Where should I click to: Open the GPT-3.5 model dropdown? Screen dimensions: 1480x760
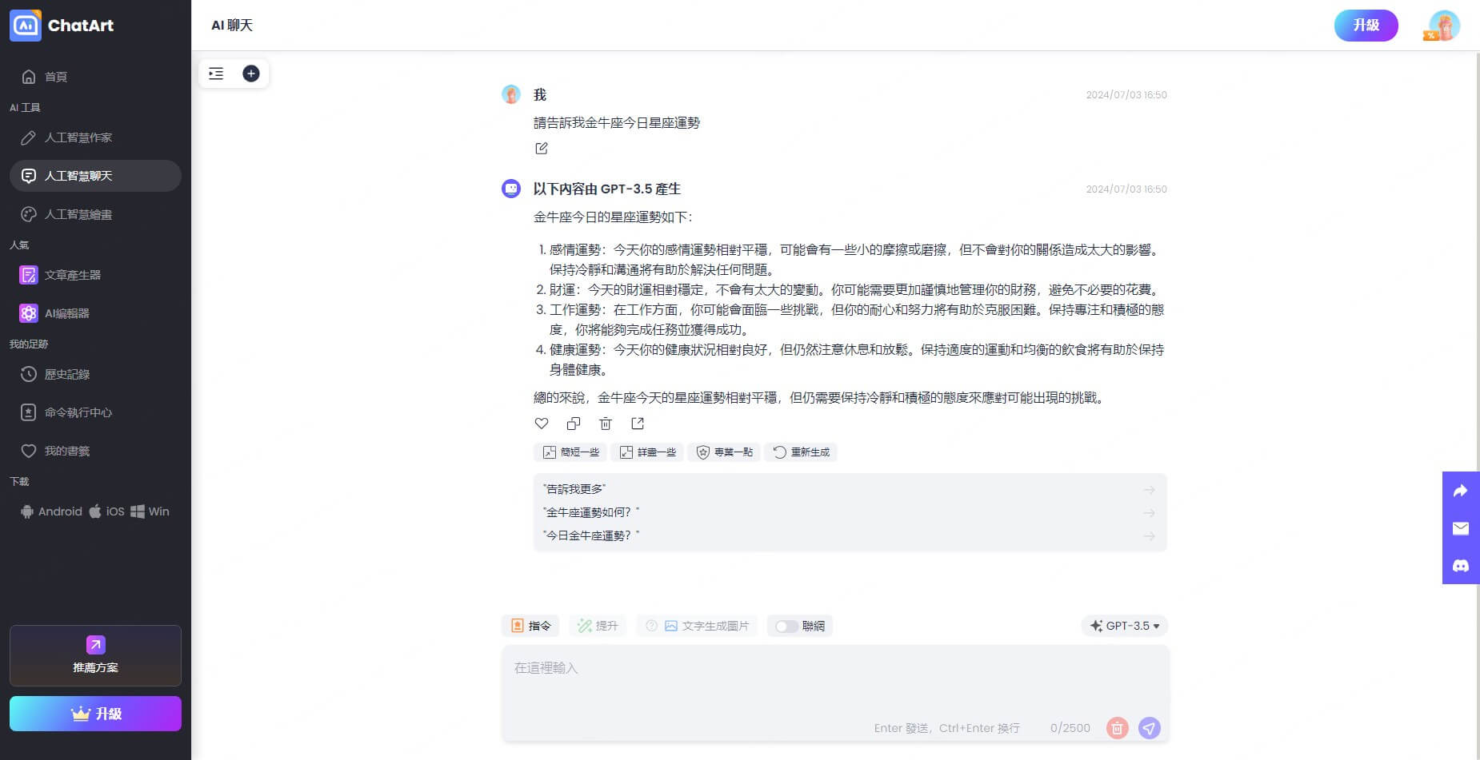1125,626
